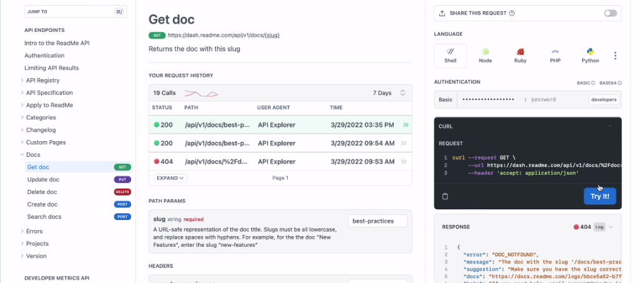639x283 pixels.
Task: Open details arrow for 09:54 AM request
Action: [404, 144]
